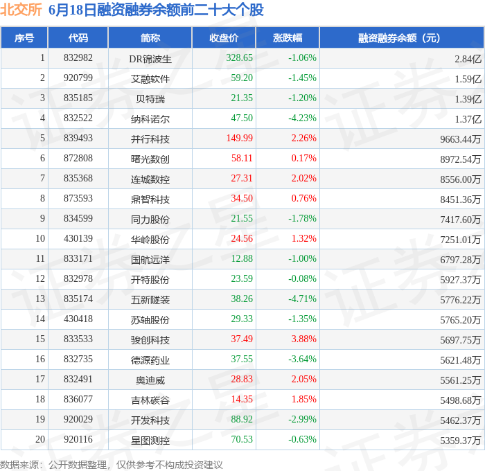
Task: Select stock name 贝特瑞
Action: (x=150, y=99)
